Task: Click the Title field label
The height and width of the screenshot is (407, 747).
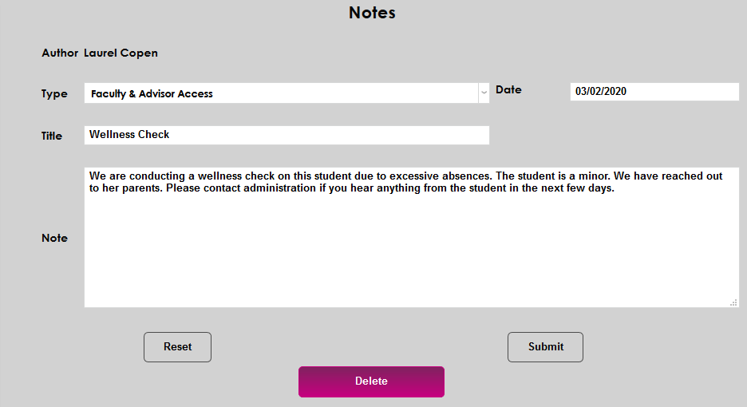Action: click(52, 136)
